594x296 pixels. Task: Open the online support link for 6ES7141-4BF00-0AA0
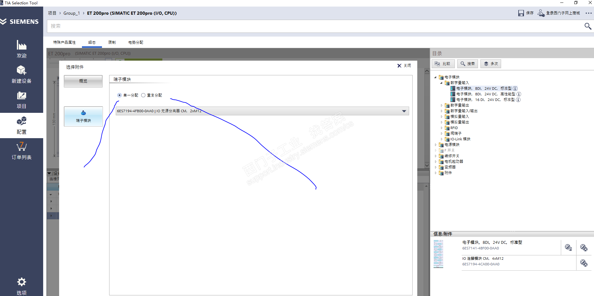point(584,248)
